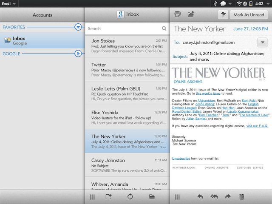This screenshot has height=204, width=272.
Task: Click the Unsubscribe link
Action: 181,159
